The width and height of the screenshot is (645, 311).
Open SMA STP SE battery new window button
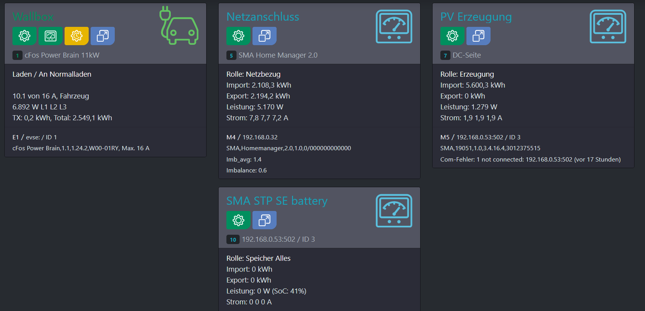265,220
